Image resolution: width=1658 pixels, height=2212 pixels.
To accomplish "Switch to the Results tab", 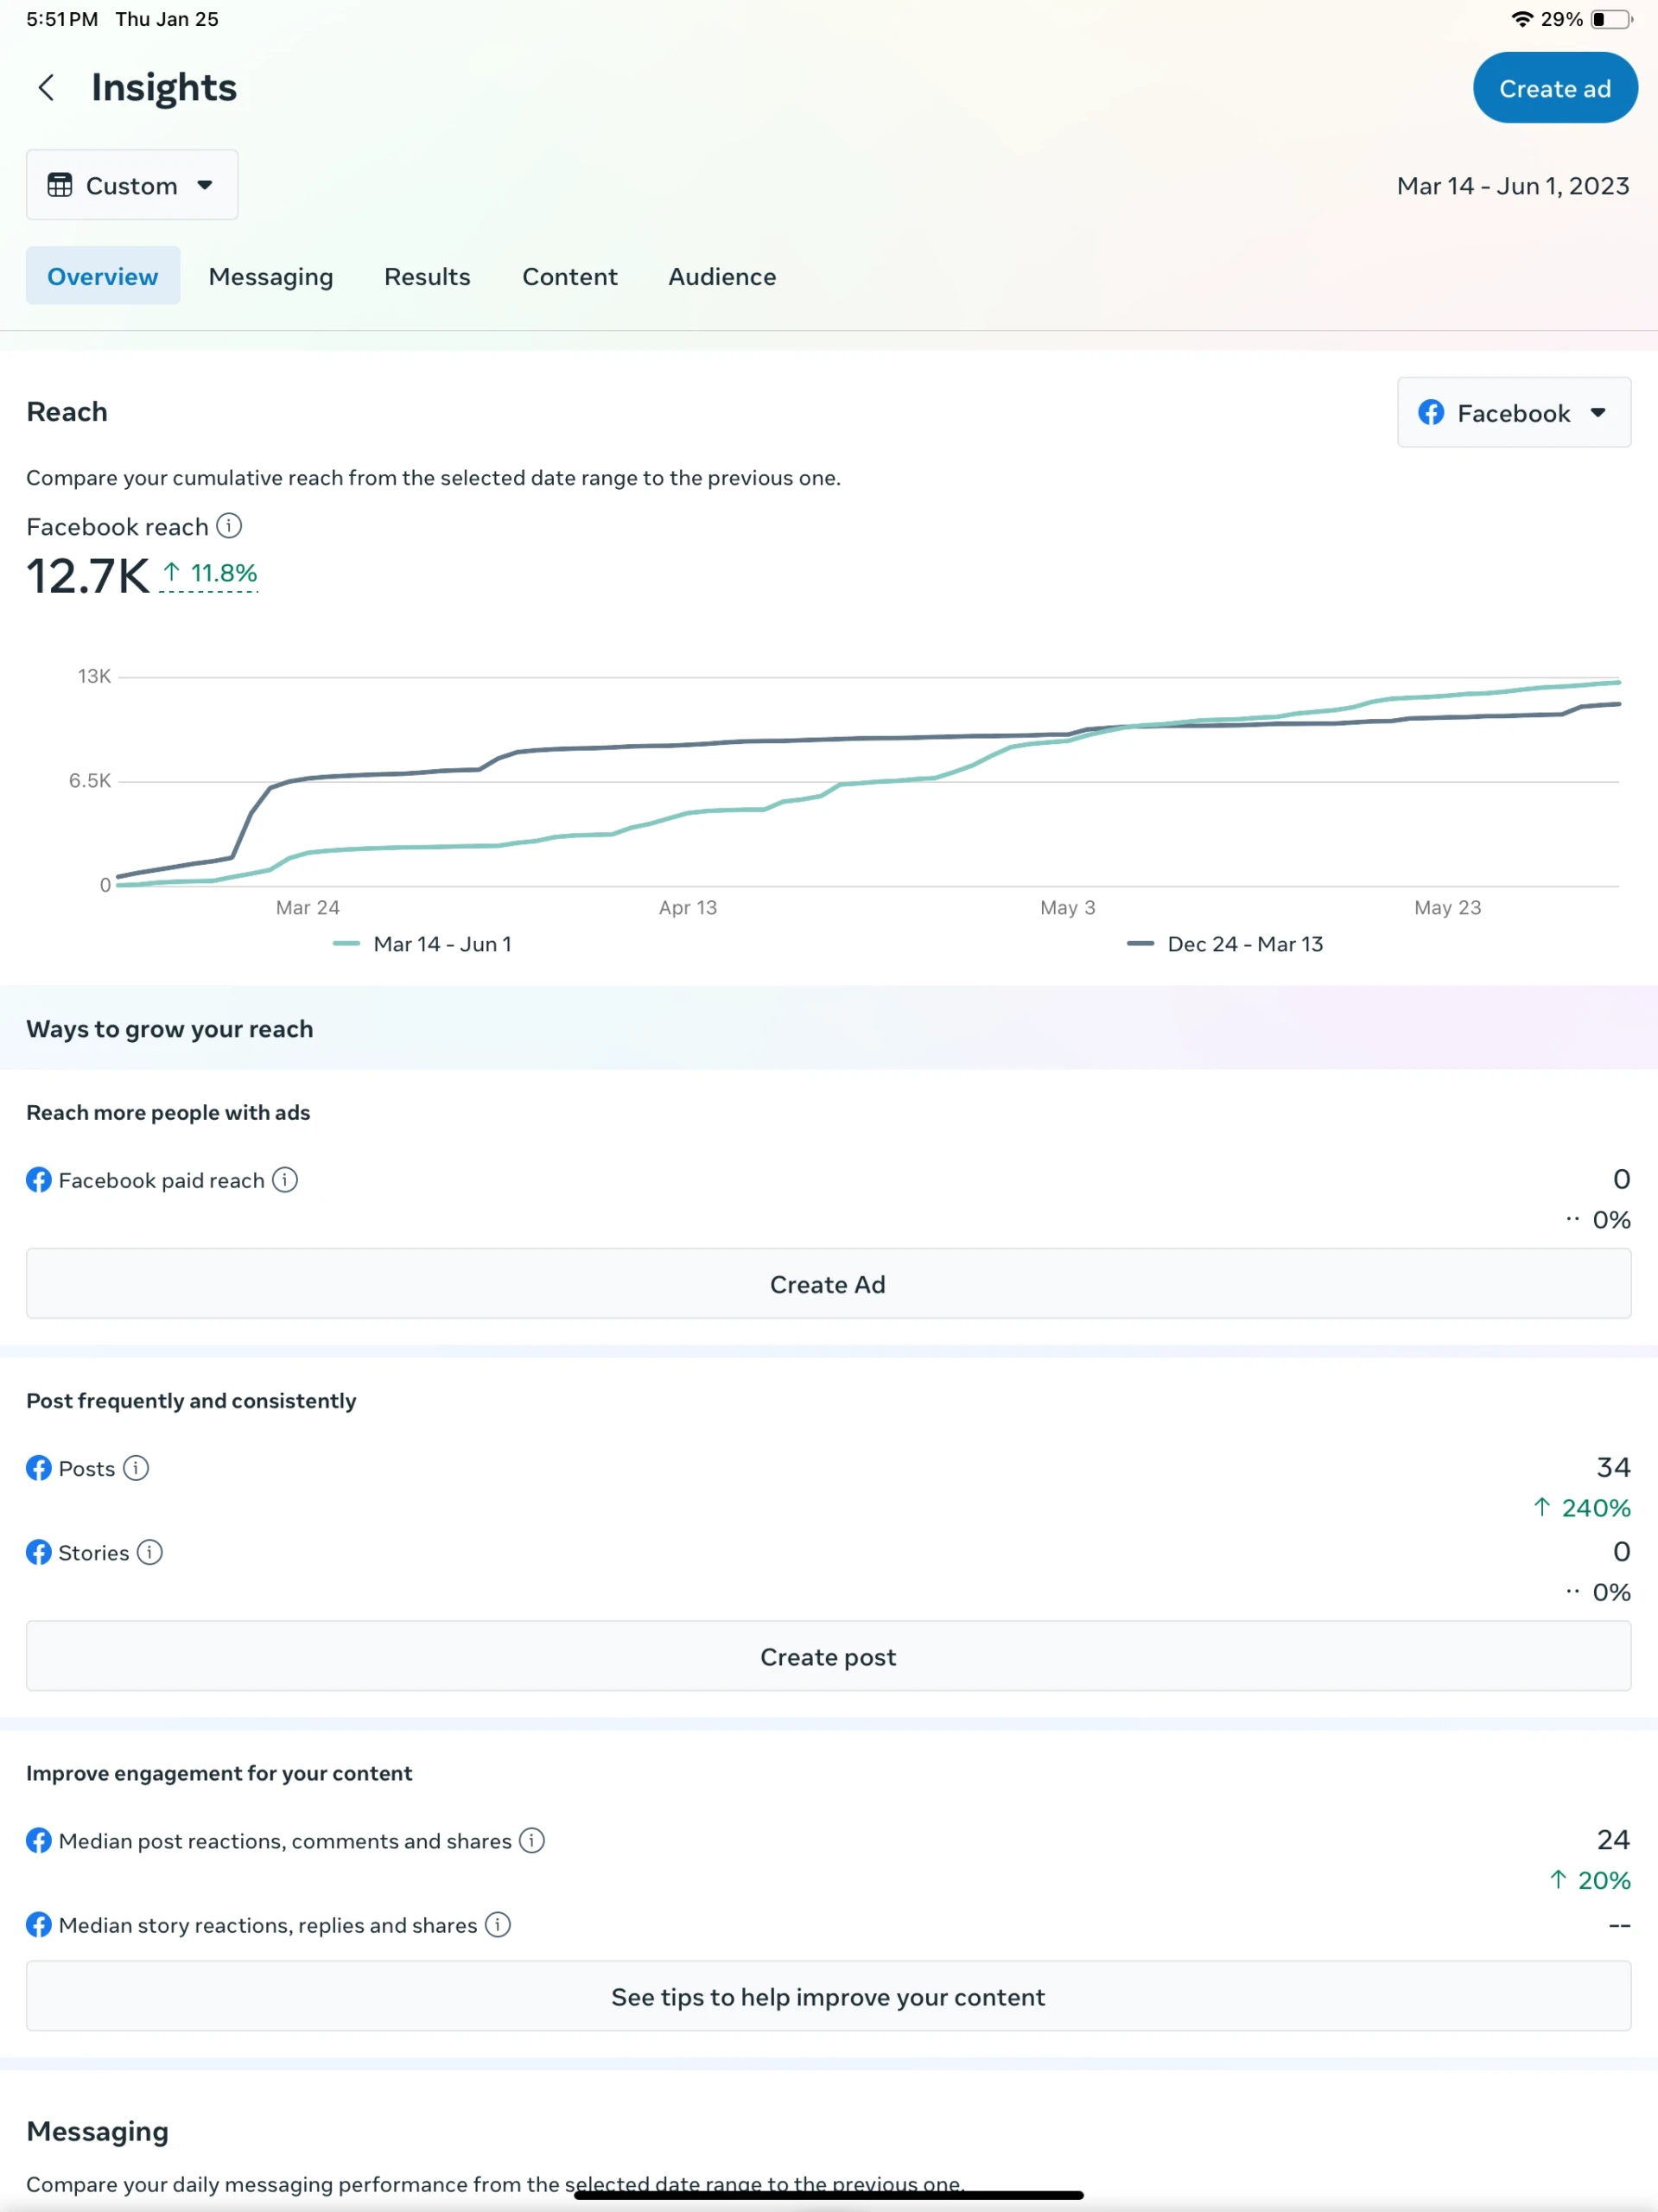I will coord(427,277).
